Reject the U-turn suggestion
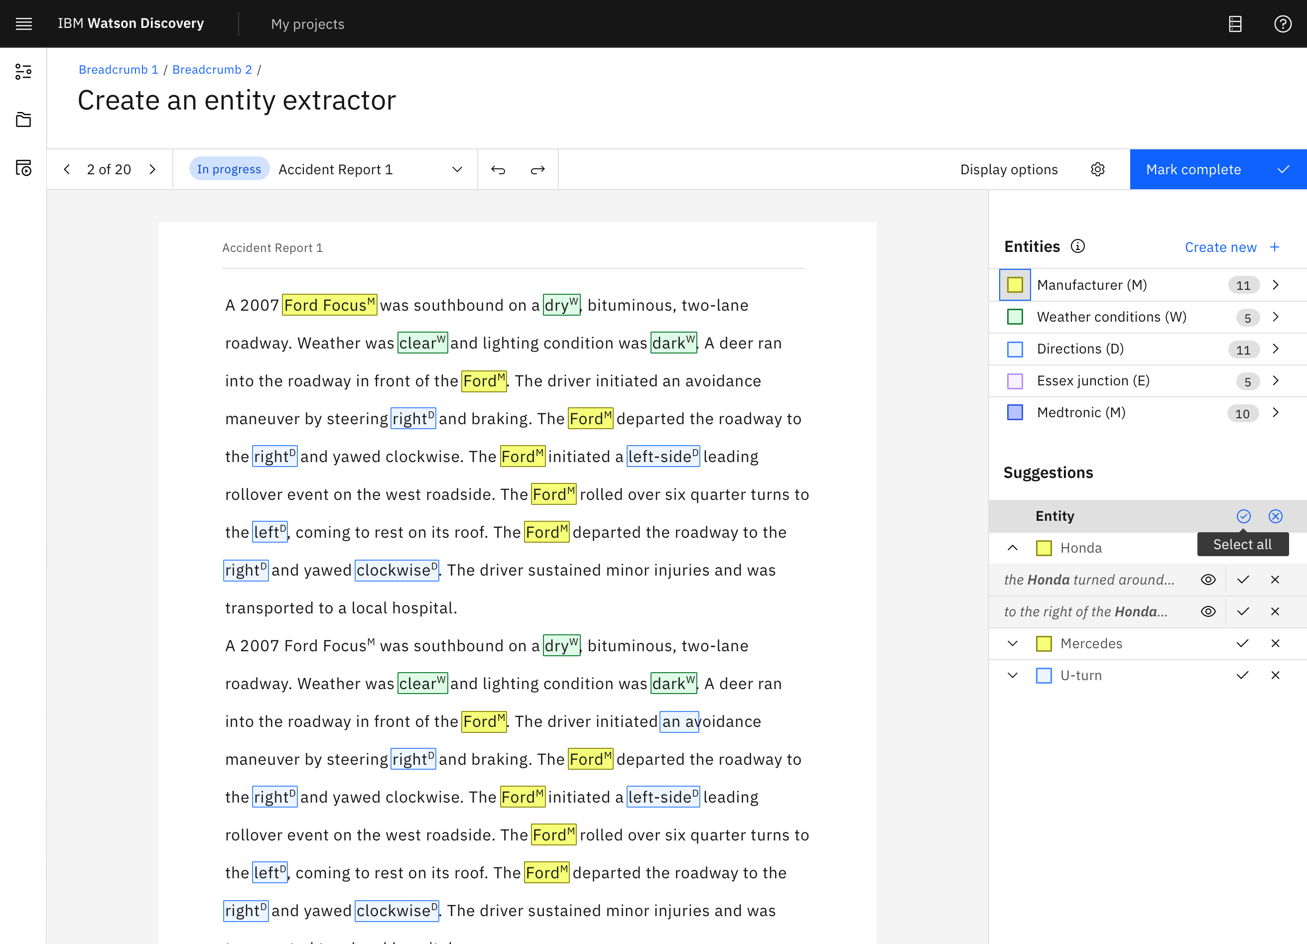 [1275, 675]
